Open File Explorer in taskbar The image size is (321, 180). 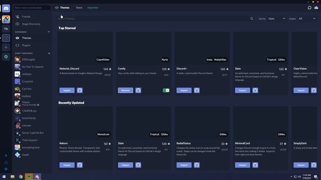click(x=13, y=176)
